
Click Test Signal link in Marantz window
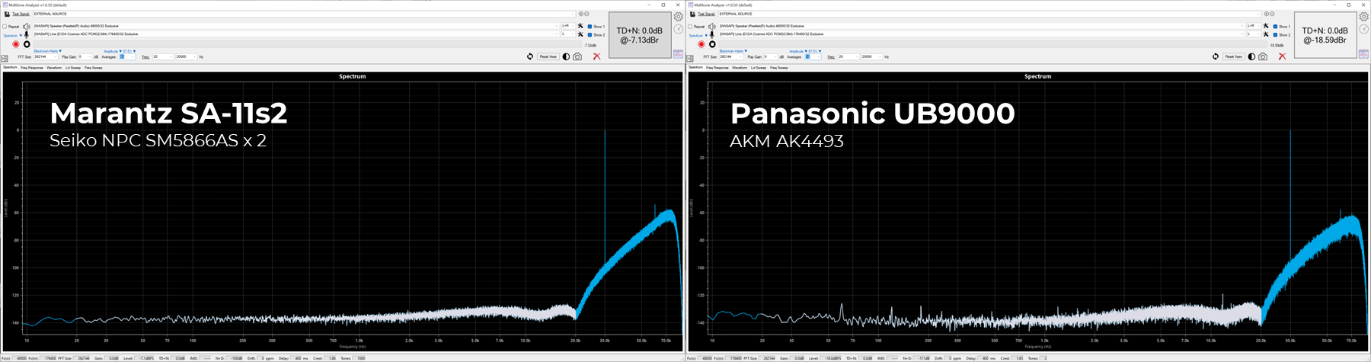click(21, 14)
